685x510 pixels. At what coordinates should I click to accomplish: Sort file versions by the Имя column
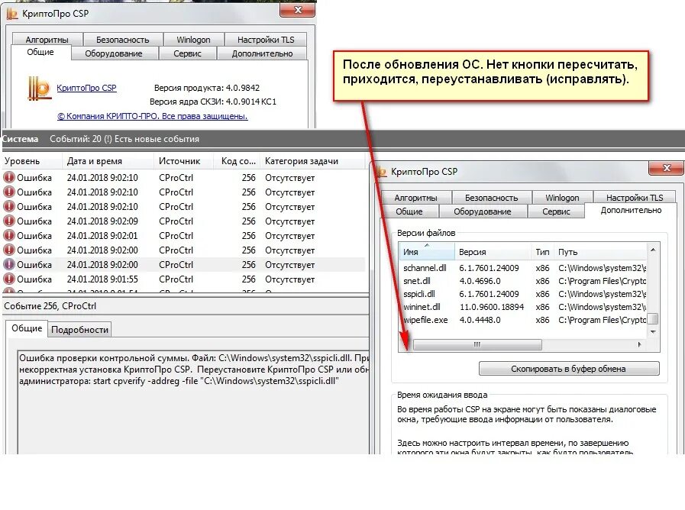427,252
